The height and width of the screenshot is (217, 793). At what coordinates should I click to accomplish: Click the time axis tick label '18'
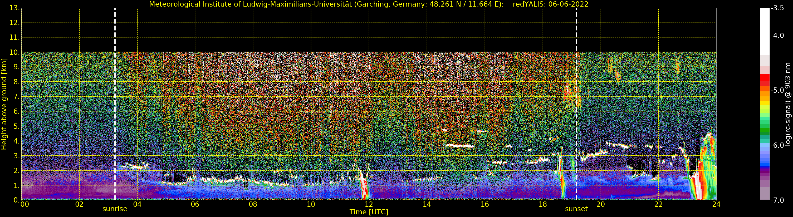(x=543, y=204)
